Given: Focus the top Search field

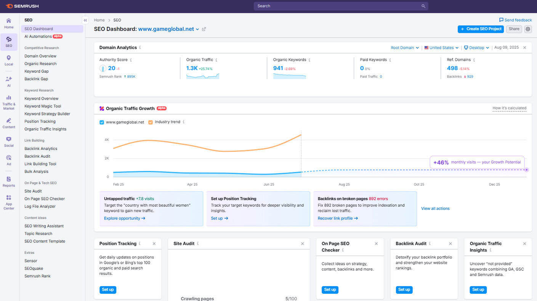Looking at the screenshot, I should coord(341,6).
